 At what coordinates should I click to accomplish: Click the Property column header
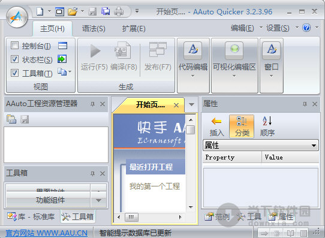232,158
